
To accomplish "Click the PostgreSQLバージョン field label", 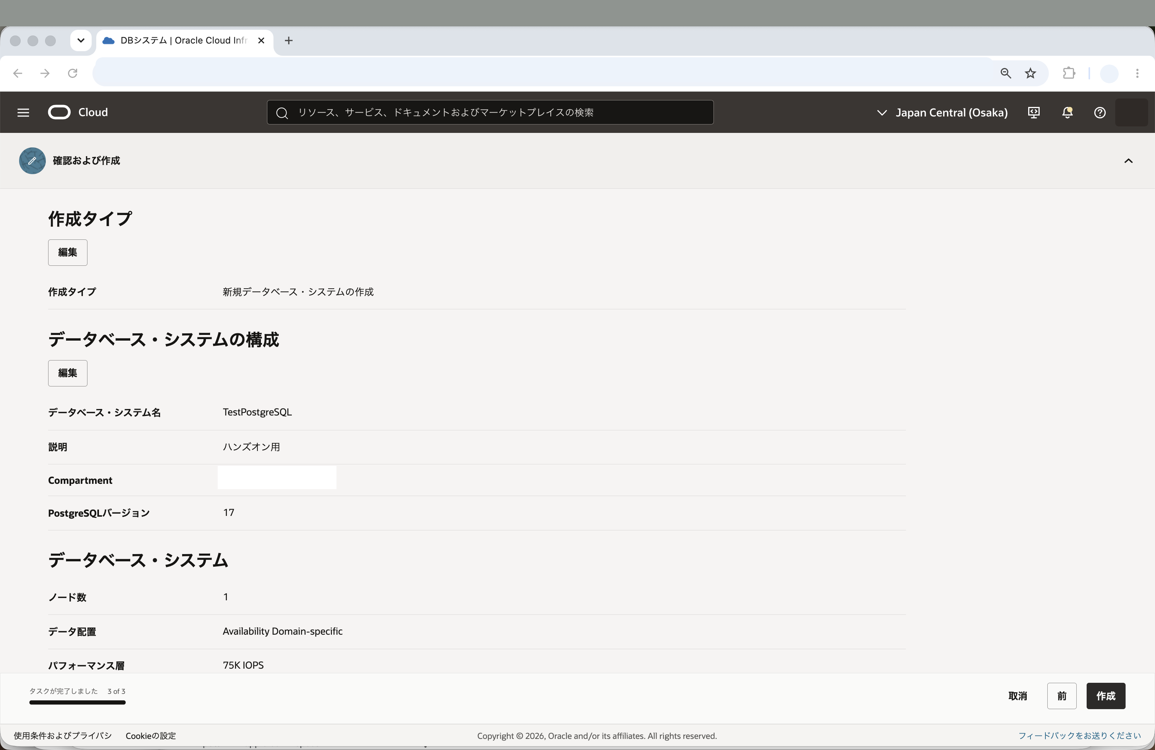I will tap(99, 513).
